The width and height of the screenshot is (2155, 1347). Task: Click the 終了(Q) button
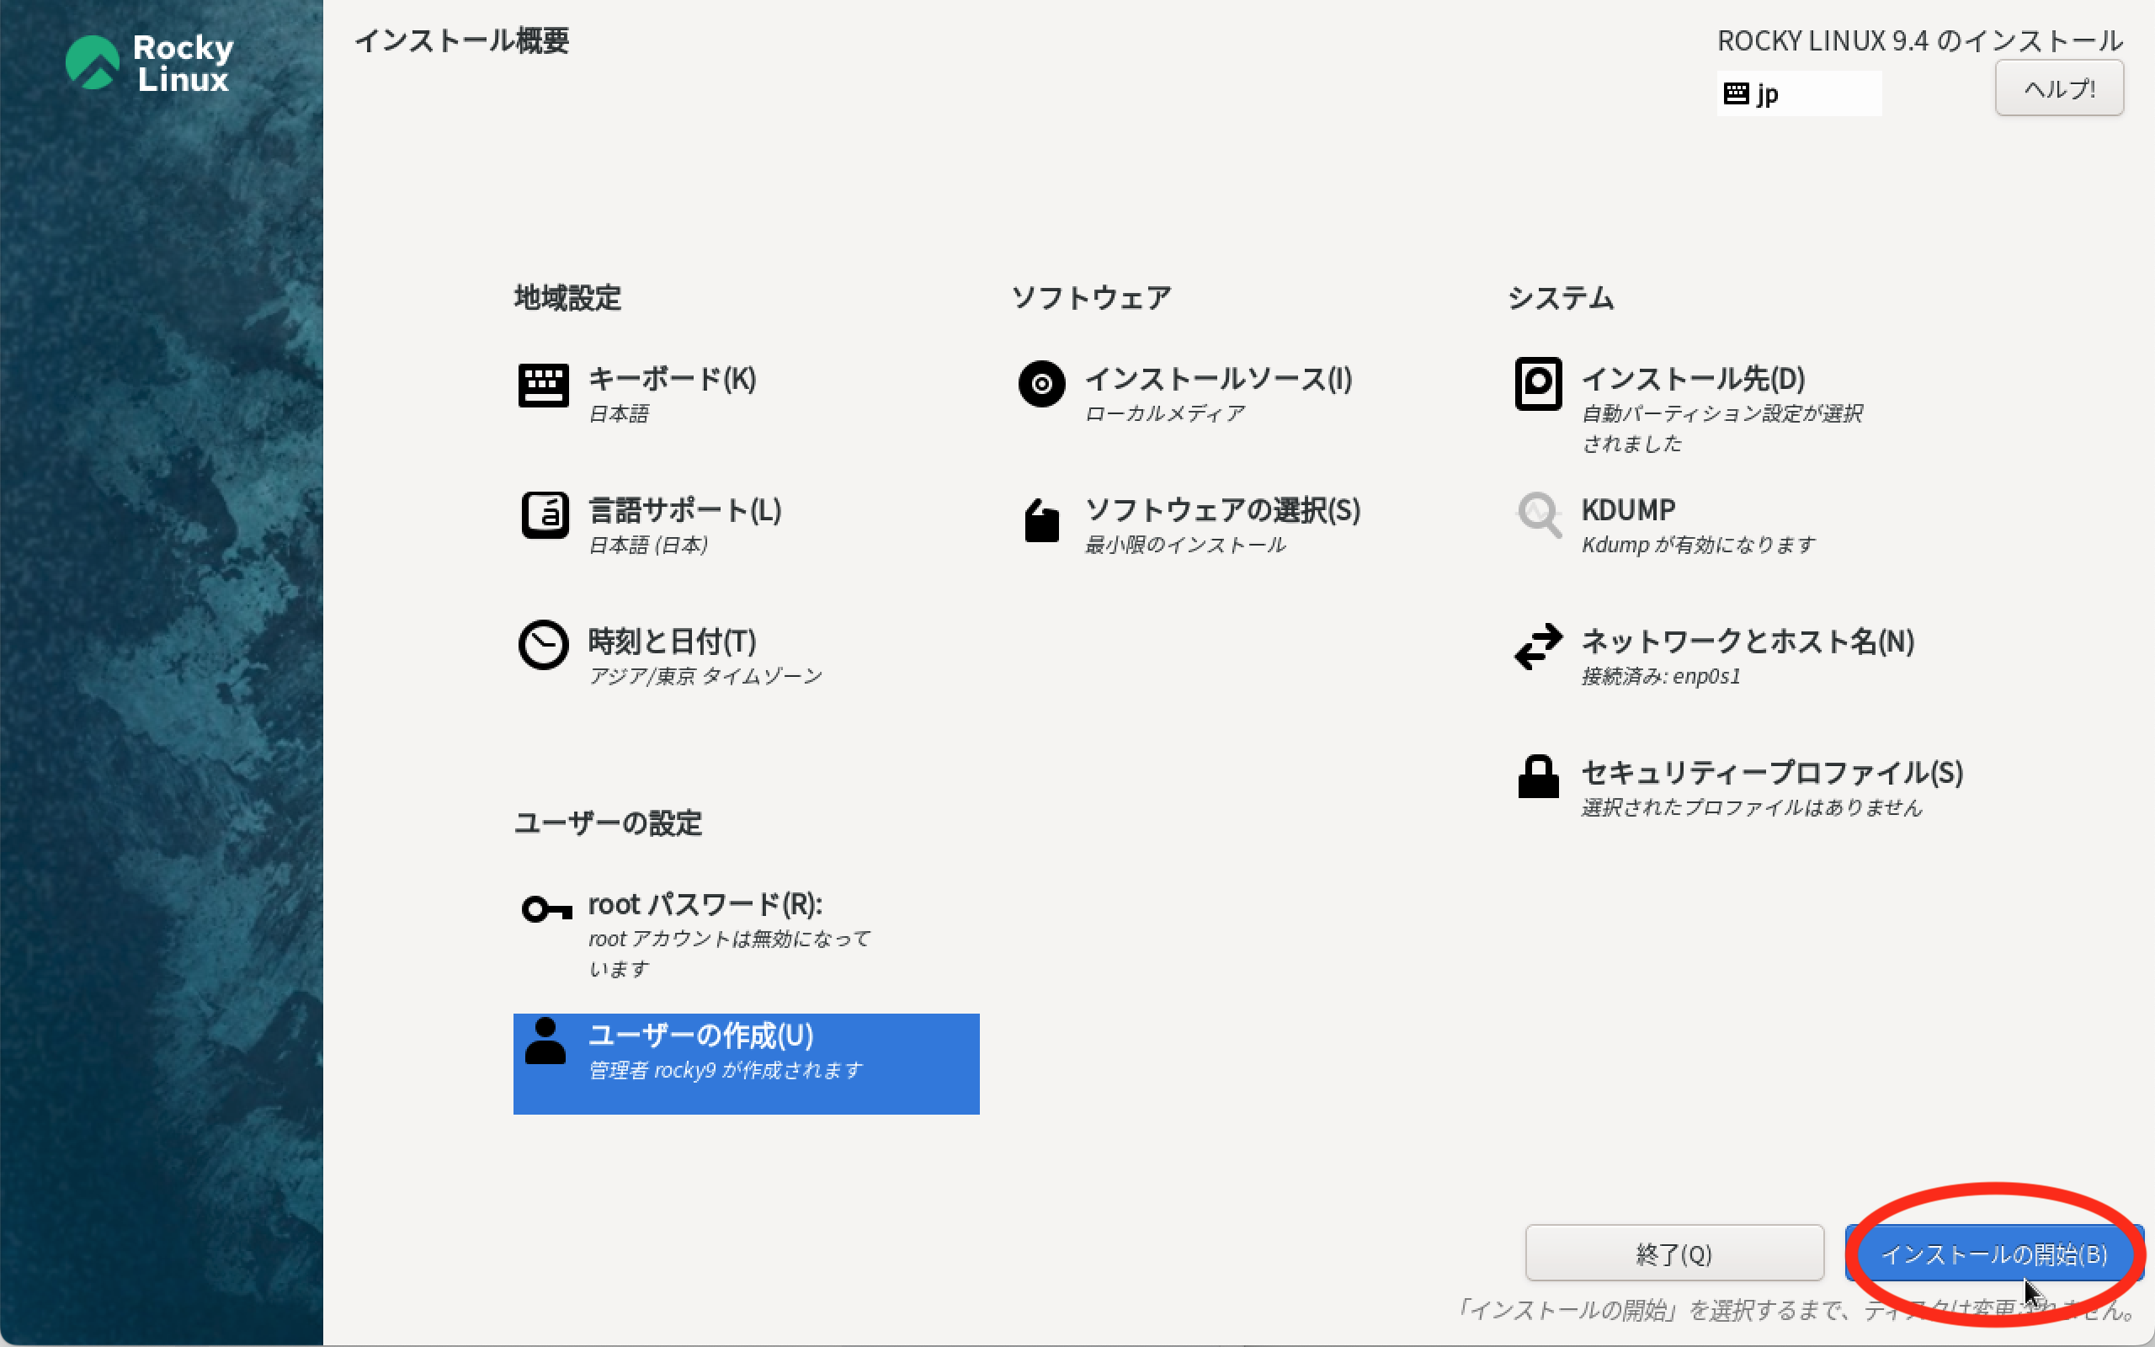[x=1674, y=1254]
